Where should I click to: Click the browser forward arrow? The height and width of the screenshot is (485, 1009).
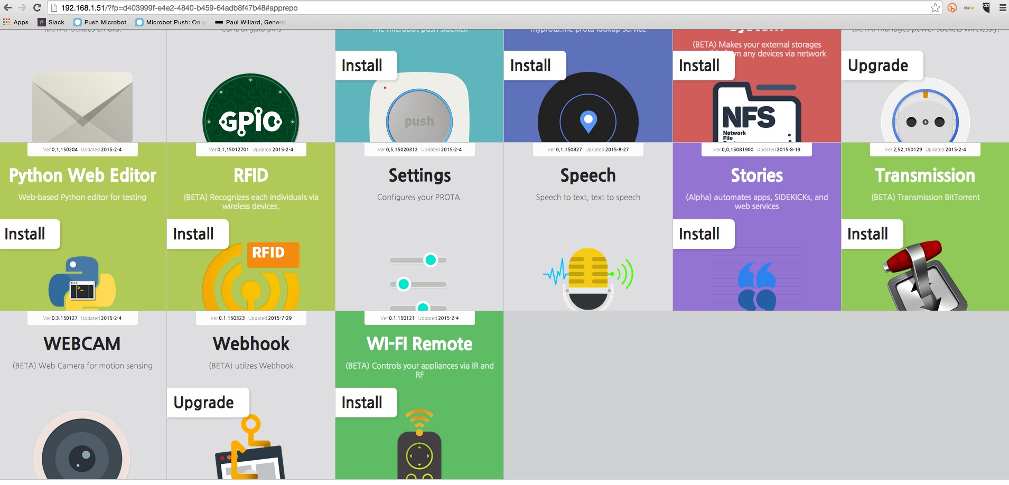pyautogui.click(x=22, y=7)
